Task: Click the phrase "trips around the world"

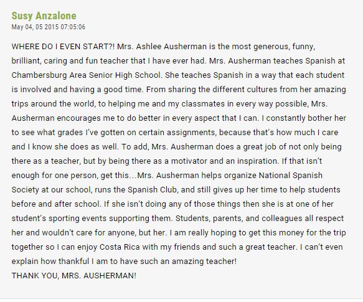Action: [x=54, y=104]
